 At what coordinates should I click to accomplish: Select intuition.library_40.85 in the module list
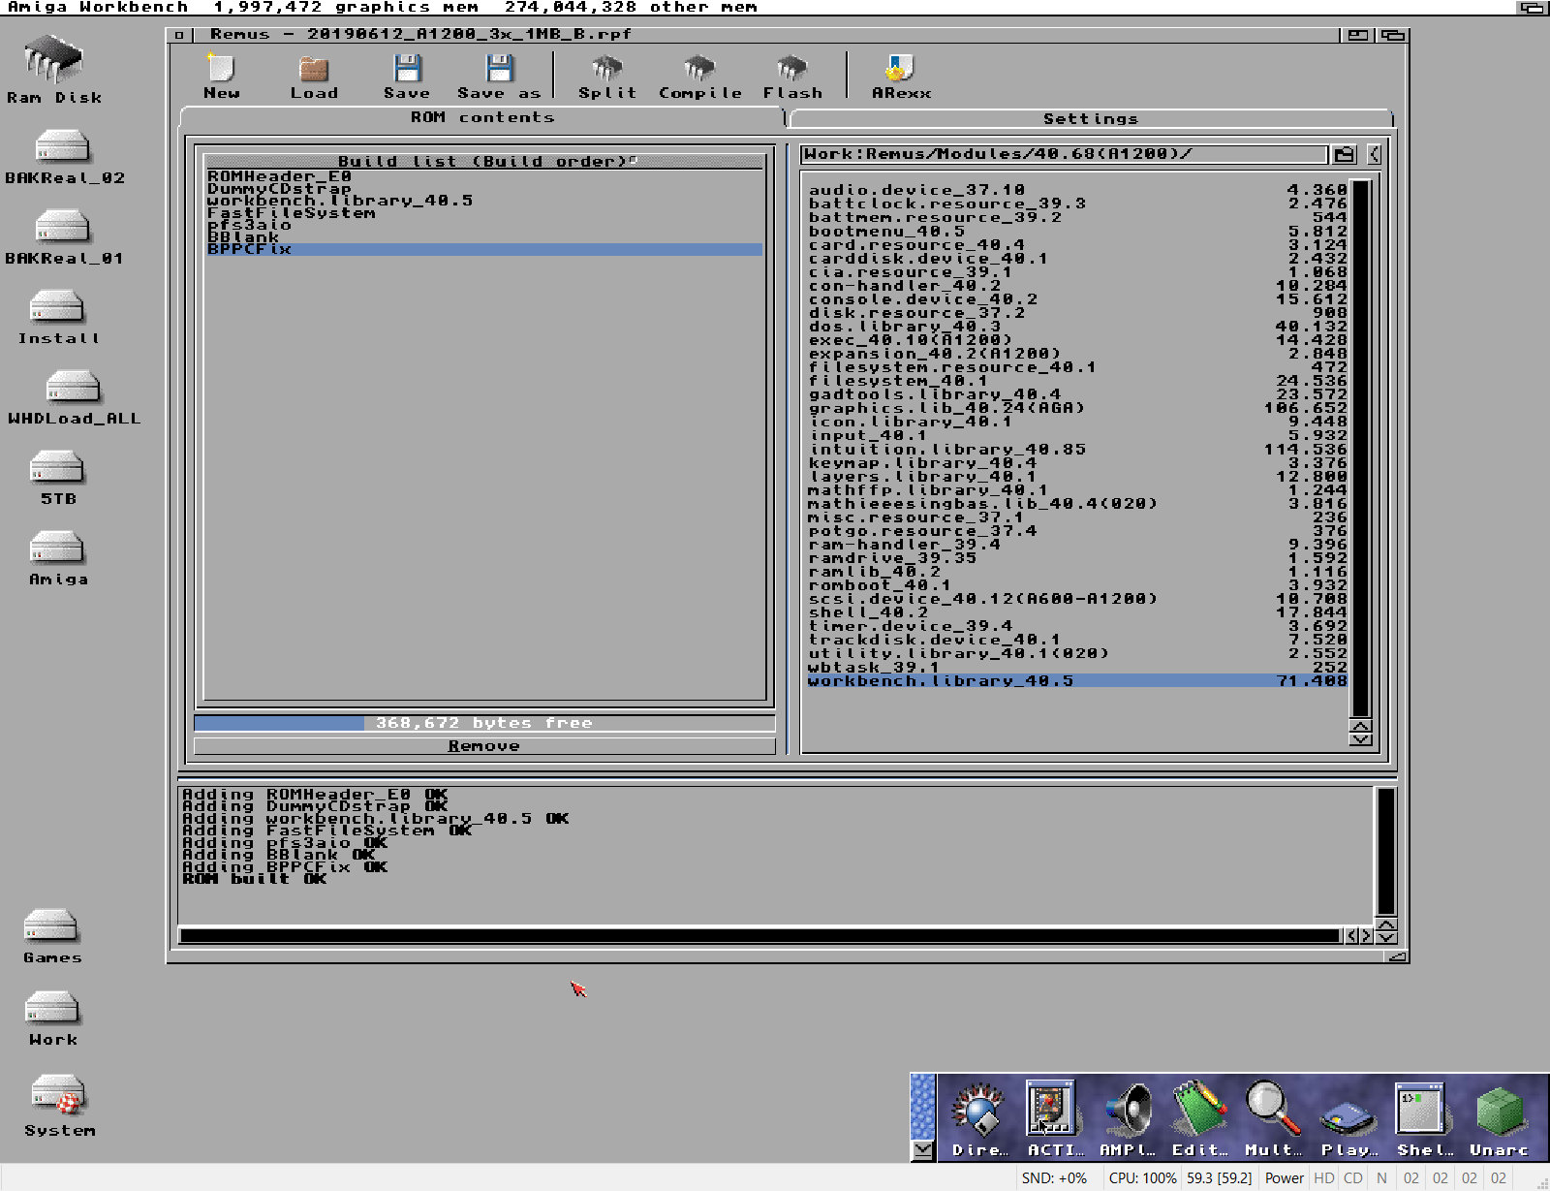click(1077, 450)
